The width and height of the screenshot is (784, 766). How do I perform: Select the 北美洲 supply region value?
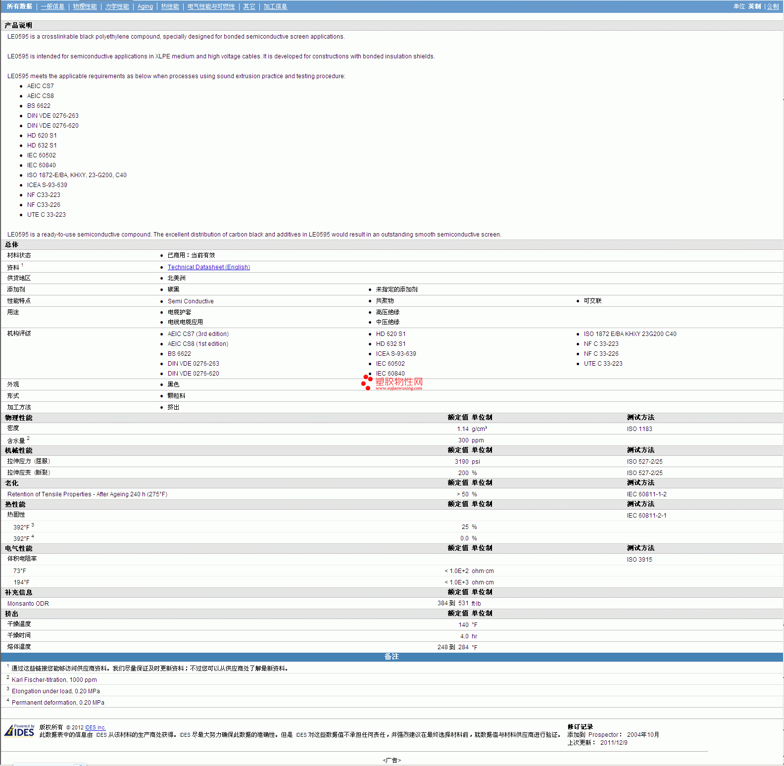pos(177,278)
